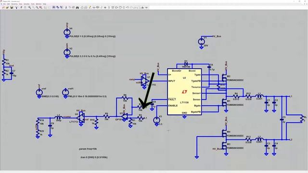The width and height of the screenshot is (308, 173).
Task: Select the C5 capacitor between L1 and L2
Action: pyautogui.click(x=282, y=120)
